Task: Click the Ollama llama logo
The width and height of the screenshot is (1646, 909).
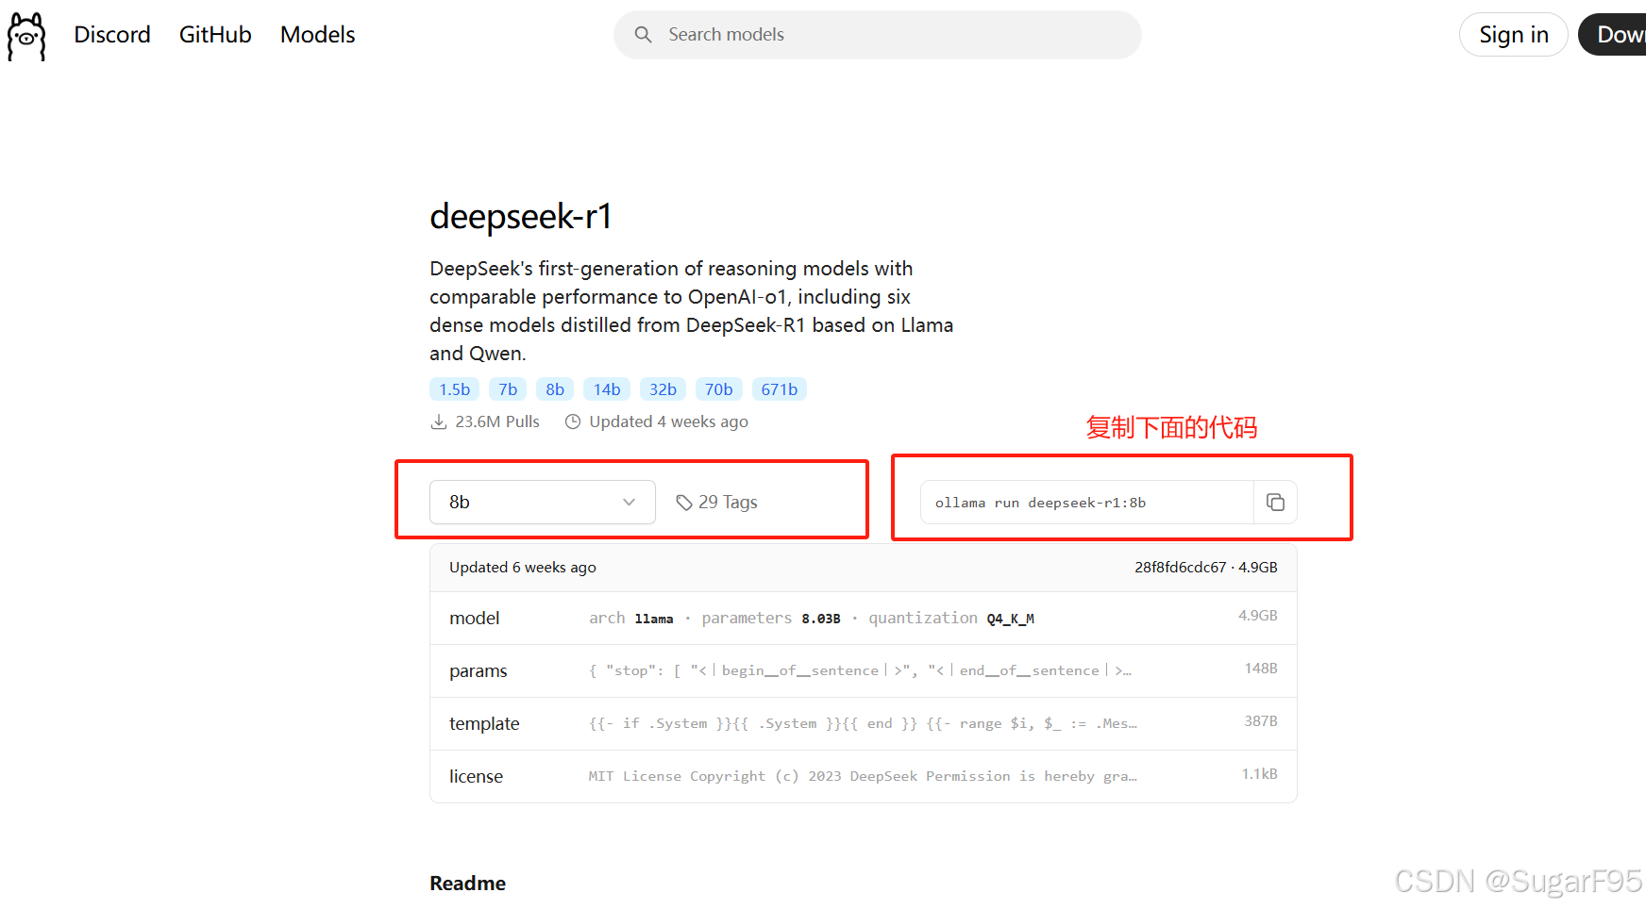Action: click(26, 37)
